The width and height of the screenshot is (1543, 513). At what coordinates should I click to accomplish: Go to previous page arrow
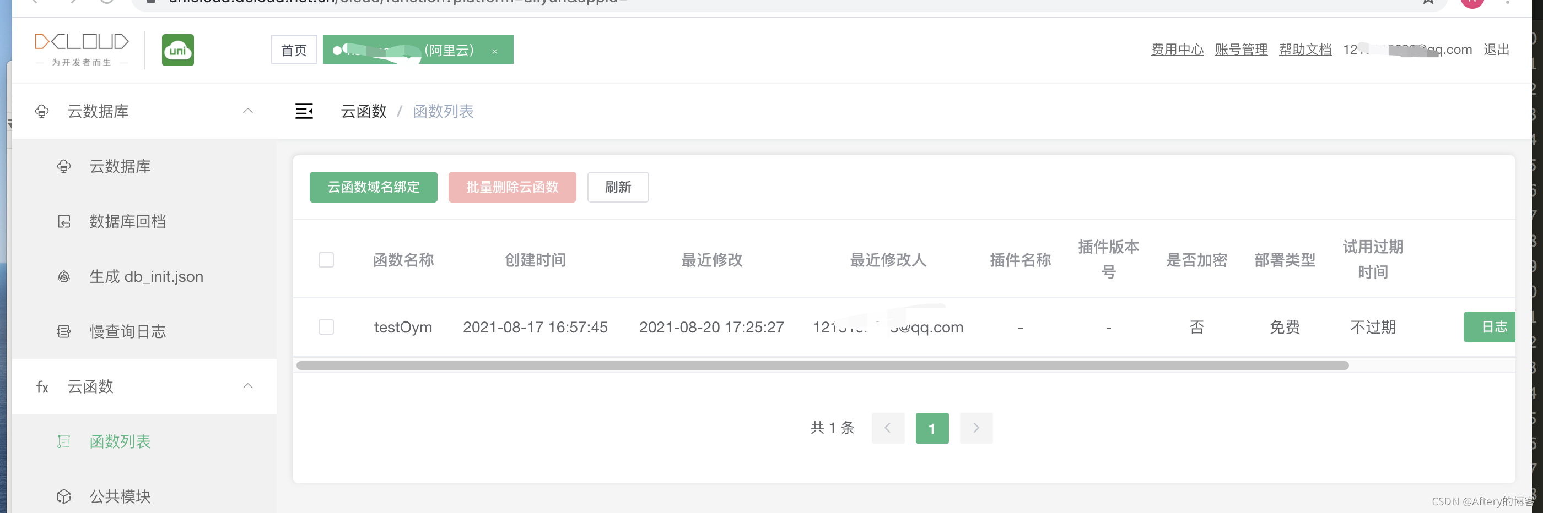tap(888, 428)
